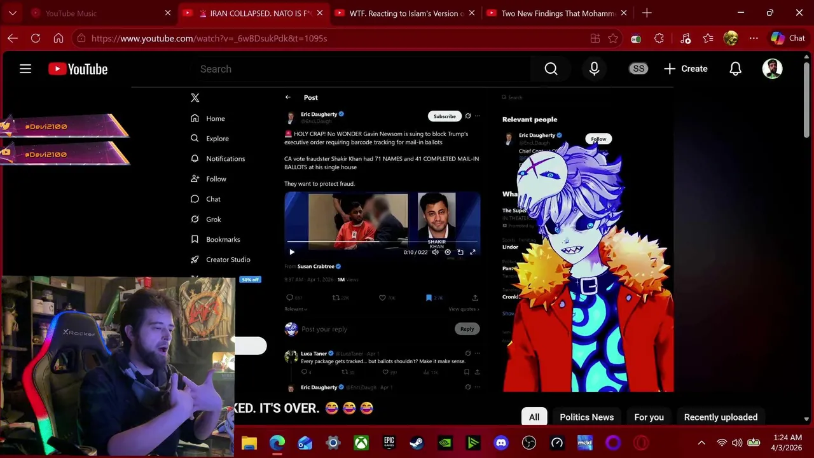This screenshot has width=814, height=458.
Task: Open OBS Studio from the taskbar
Action: (x=529, y=443)
